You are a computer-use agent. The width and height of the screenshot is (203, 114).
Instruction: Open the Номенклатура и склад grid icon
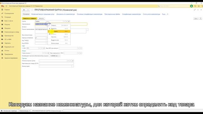pyautogui.click(x=2, y=32)
